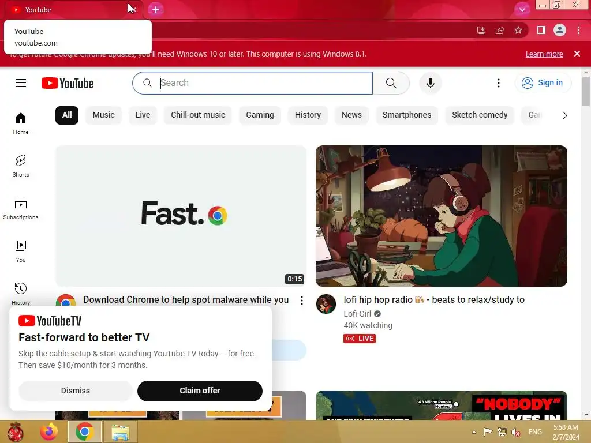Close the YouTube tab
Viewport: 591px width, 443px height.
[134, 10]
